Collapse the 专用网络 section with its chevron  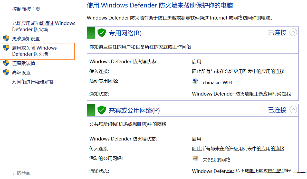[293, 32]
